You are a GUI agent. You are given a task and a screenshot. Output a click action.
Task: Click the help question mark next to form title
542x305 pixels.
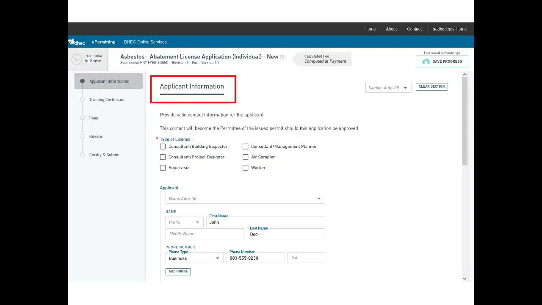click(282, 57)
